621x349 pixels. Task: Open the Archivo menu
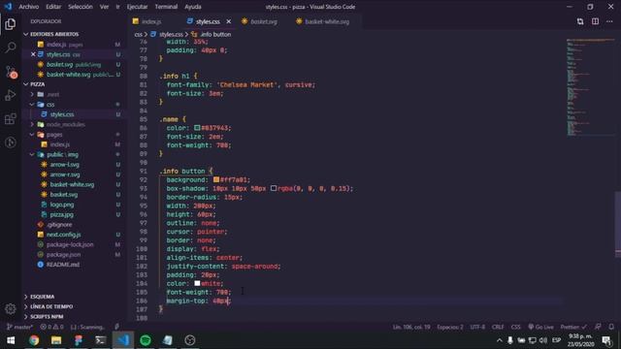[28, 7]
